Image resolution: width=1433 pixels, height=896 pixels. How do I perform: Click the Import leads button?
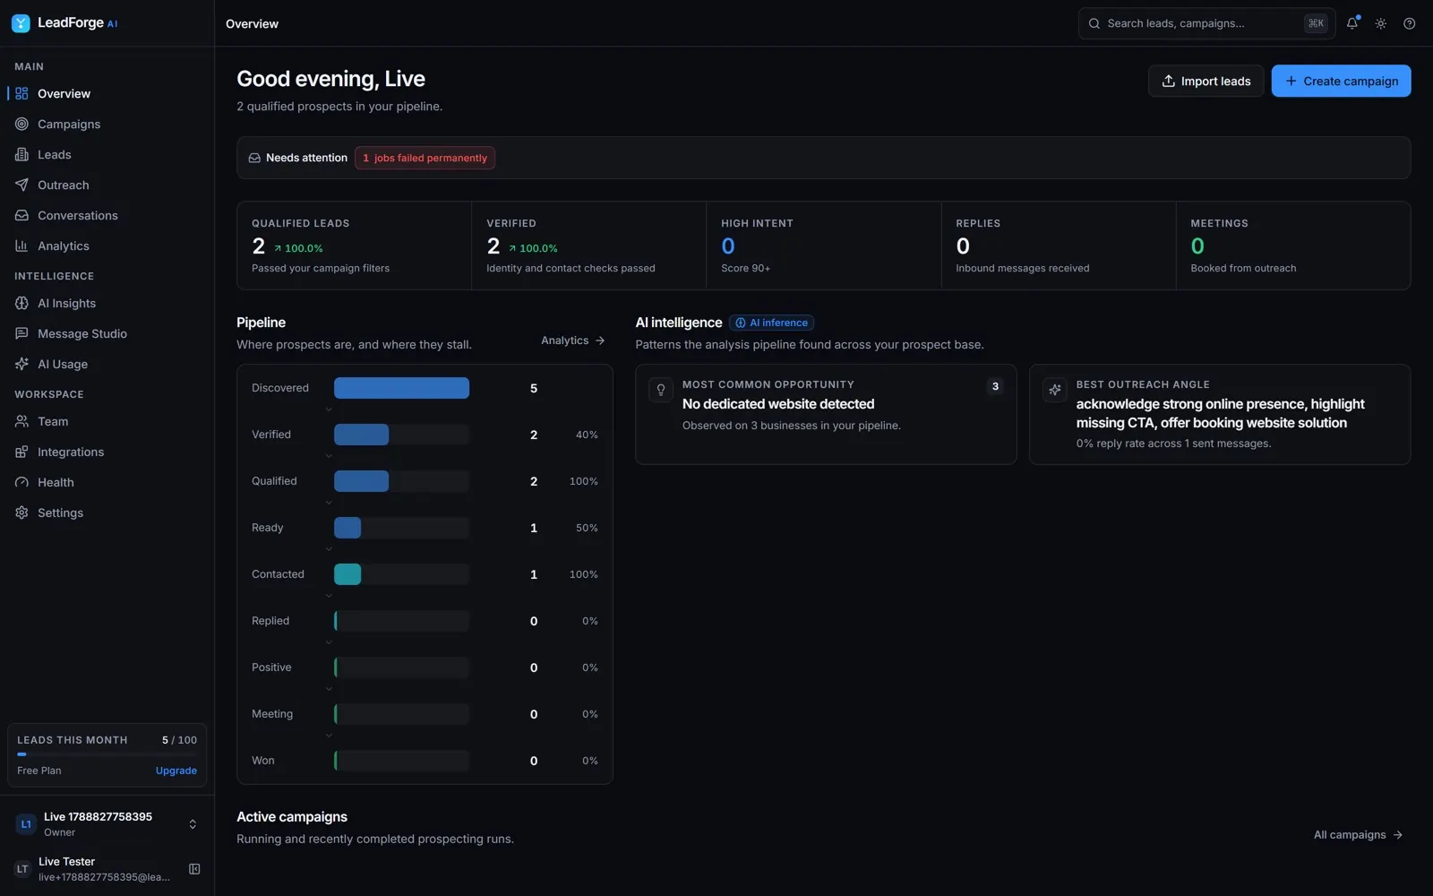click(x=1206, y=81)
